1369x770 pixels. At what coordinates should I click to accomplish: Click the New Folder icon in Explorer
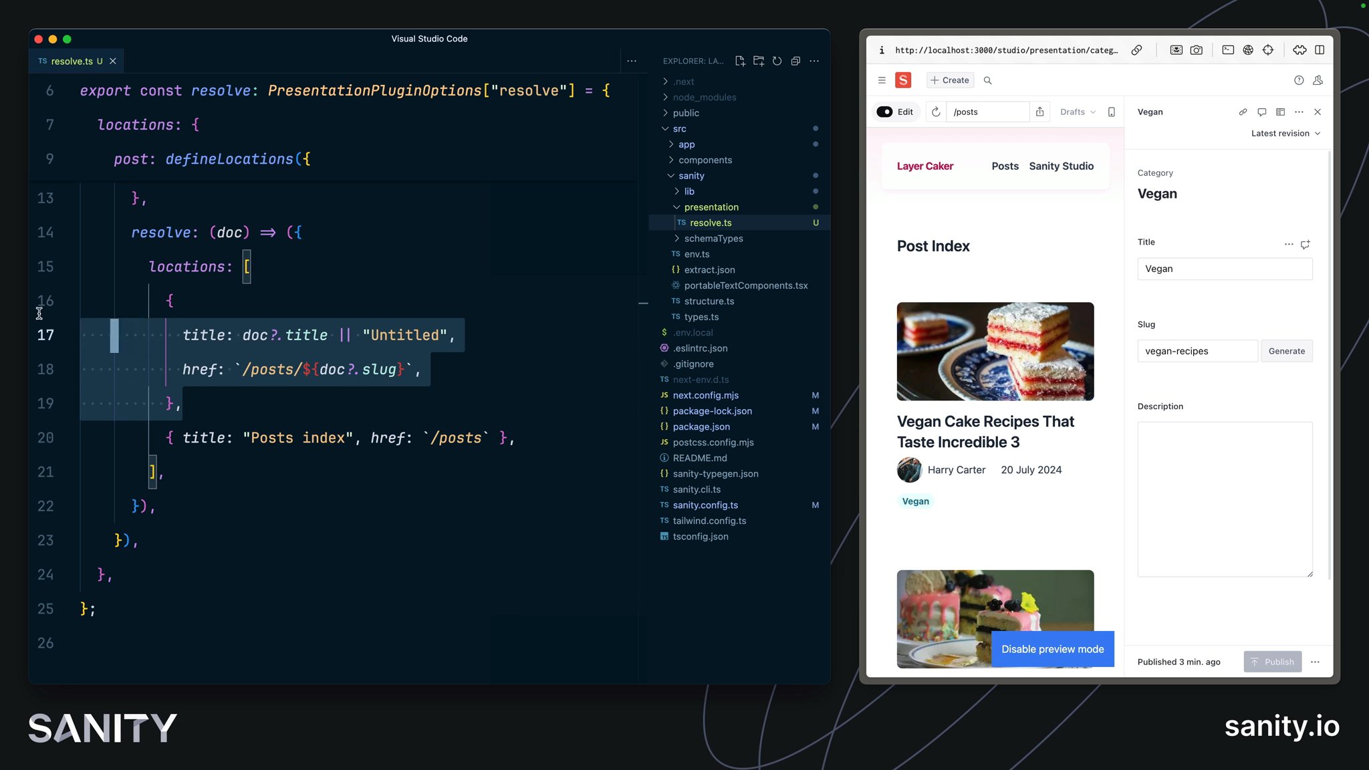759,61
